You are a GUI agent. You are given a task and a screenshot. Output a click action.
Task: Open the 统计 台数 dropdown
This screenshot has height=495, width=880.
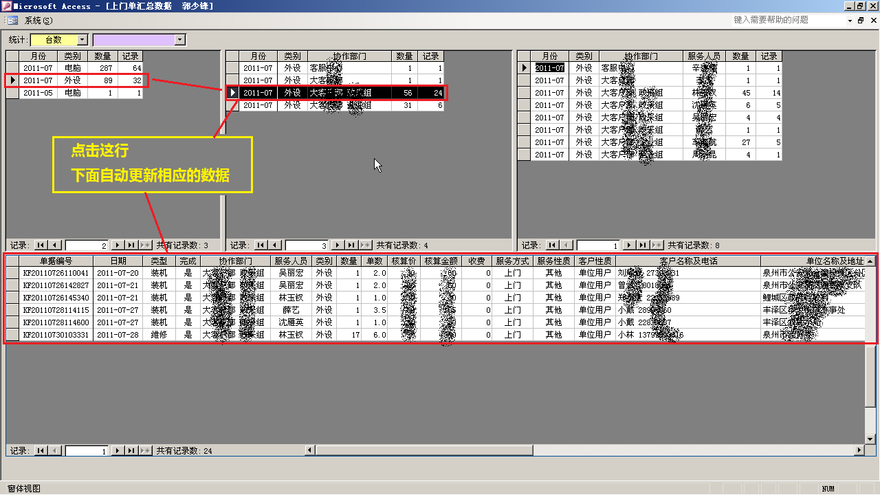pyautogui.click(x=82, y=40)
